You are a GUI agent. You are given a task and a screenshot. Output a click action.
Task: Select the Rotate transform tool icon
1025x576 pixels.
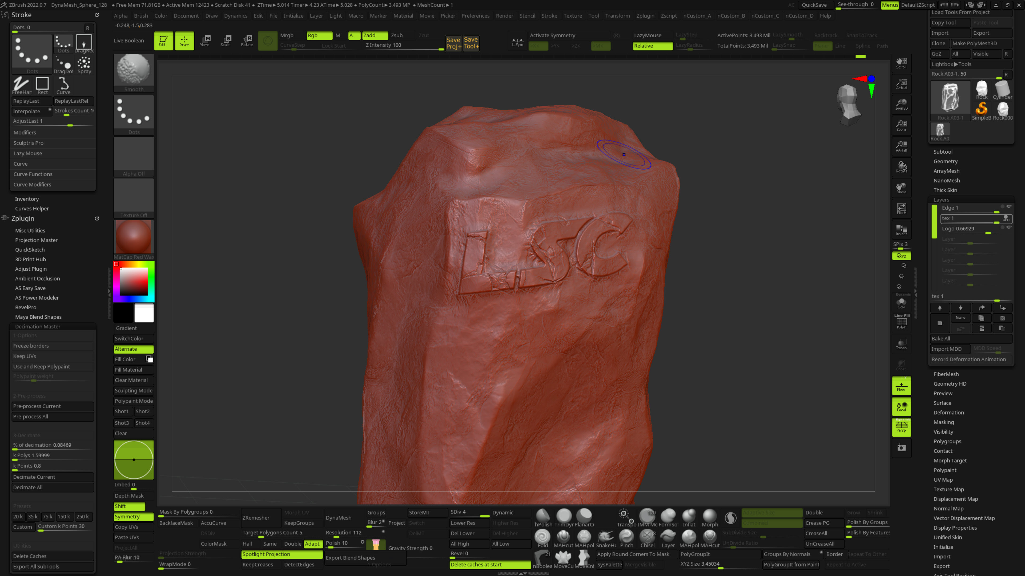(x=247, y=40)
